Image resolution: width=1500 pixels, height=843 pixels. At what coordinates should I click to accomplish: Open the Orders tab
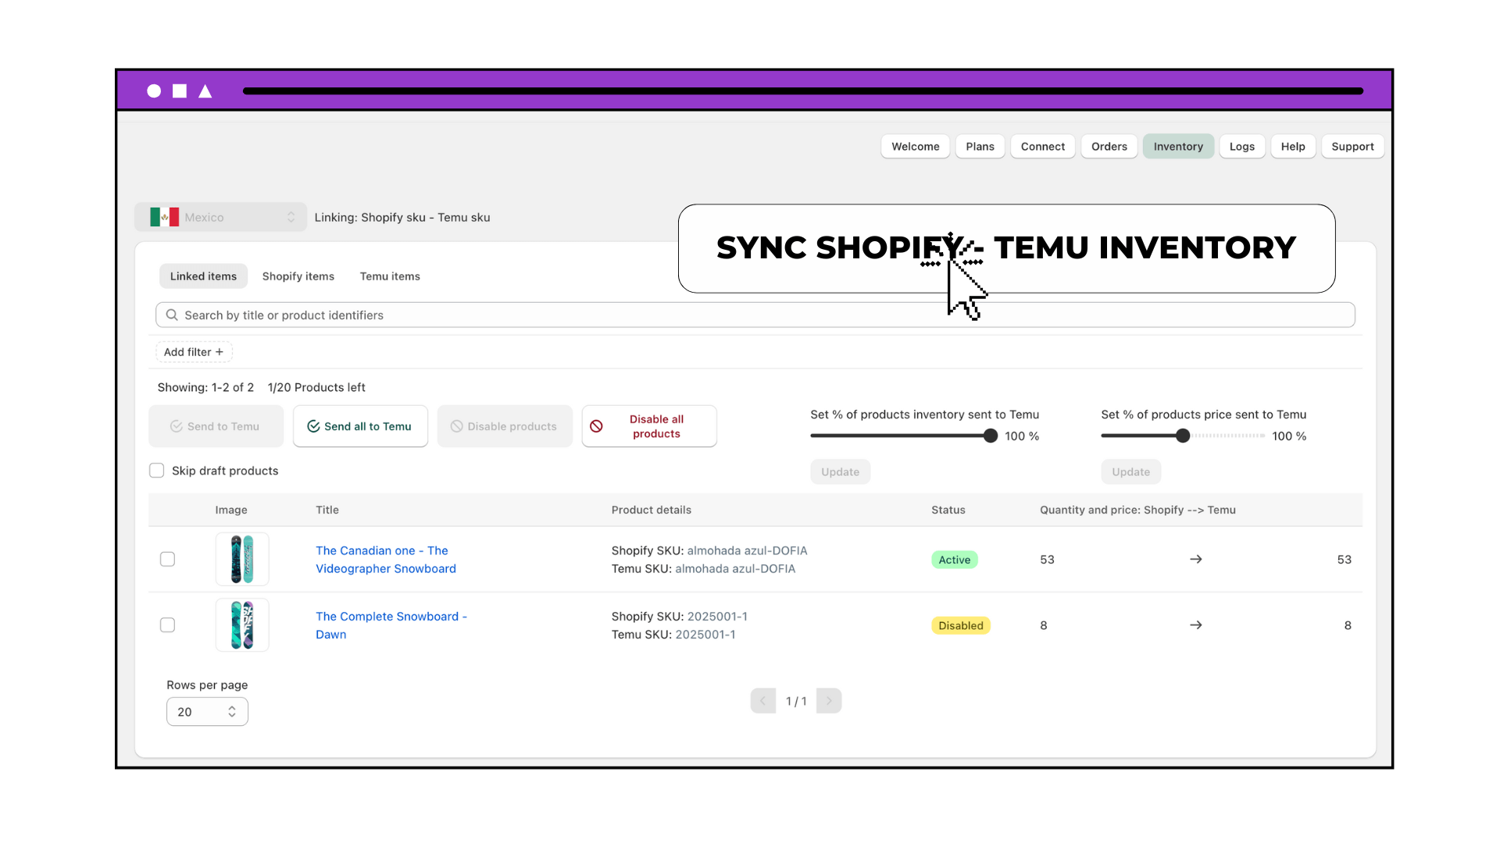(x=1109, y=147)
